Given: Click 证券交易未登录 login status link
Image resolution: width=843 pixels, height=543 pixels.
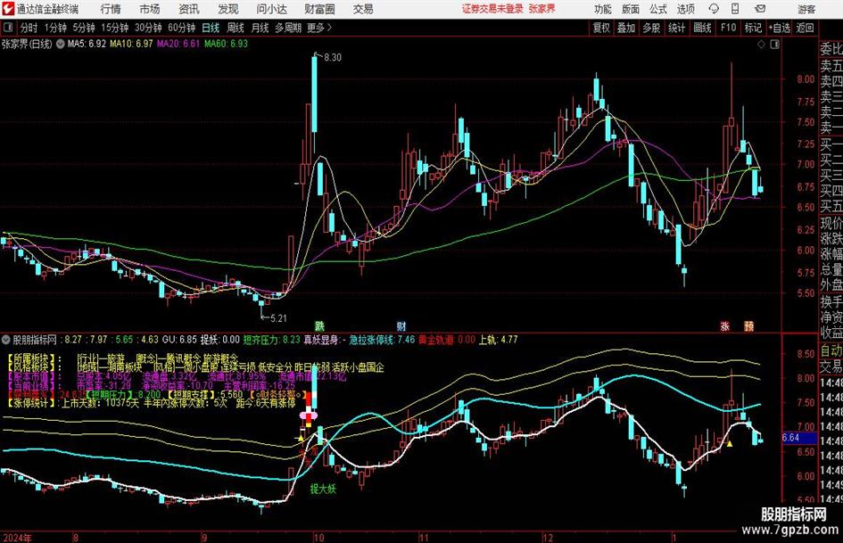Looking at the screenshot, I should pyautogui.click(x=492, y=9).
